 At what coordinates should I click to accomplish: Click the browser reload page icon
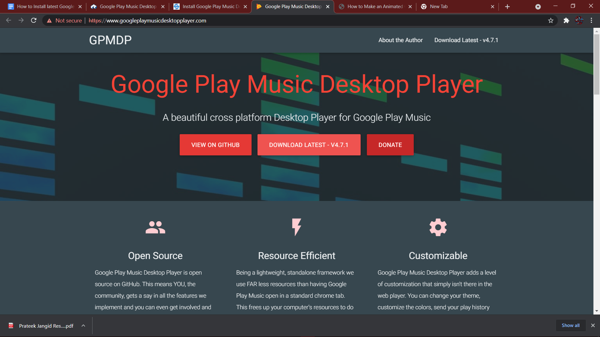(34, 21)
